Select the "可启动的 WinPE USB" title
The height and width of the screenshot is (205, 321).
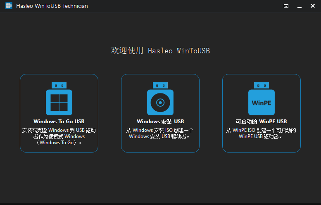coord(261,122)
